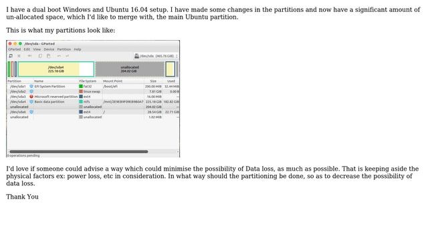Click the /mnt/ mount point cell of sda4
Viewport: 428px width, 240px height.
(x=123, y=102)
